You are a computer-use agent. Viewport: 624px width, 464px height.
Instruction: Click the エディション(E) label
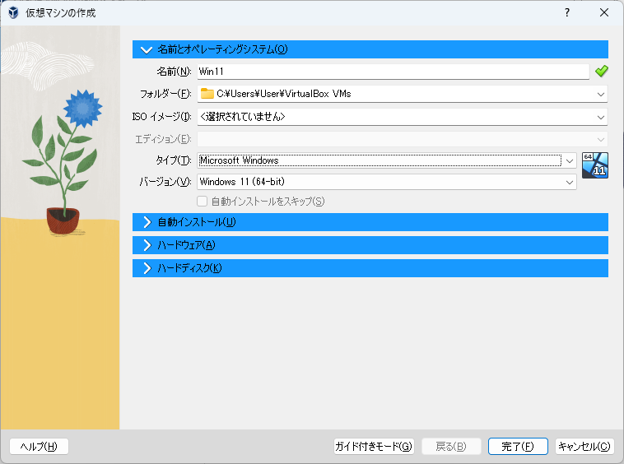click(x=163, y=139)
